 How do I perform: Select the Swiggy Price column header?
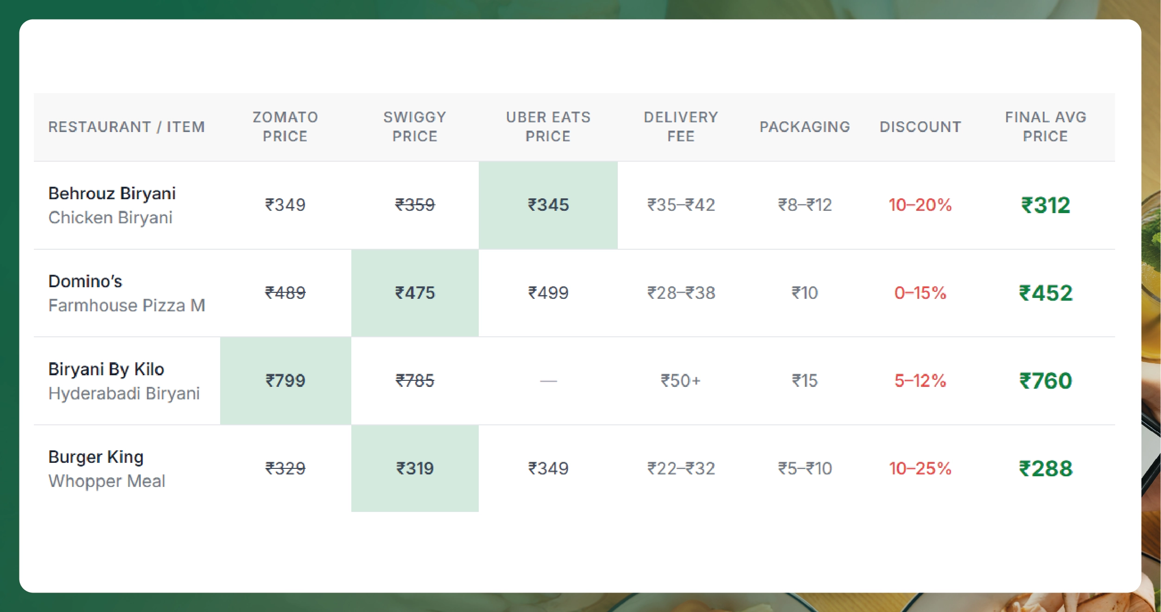[415, 126]
